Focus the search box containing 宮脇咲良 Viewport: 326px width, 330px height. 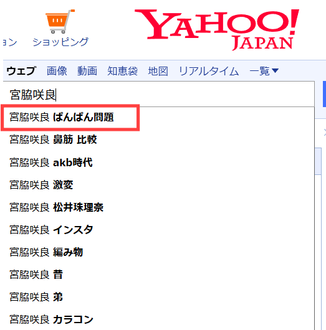159,94
